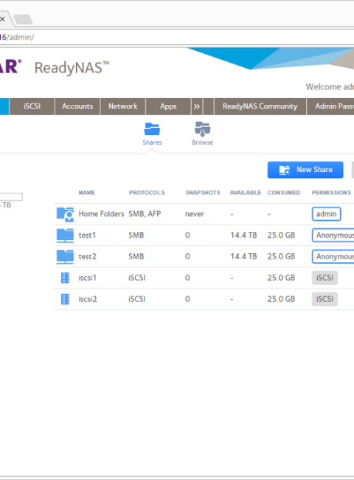Click the ReadyNAS logo text
The image size is (354, 480).
(x=72, y=68)
